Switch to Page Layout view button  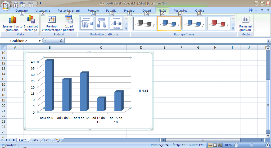click(x=215, y=145)
